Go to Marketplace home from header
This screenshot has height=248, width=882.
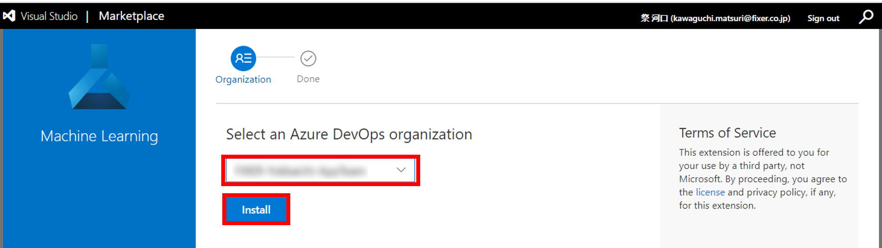point(131,16)
